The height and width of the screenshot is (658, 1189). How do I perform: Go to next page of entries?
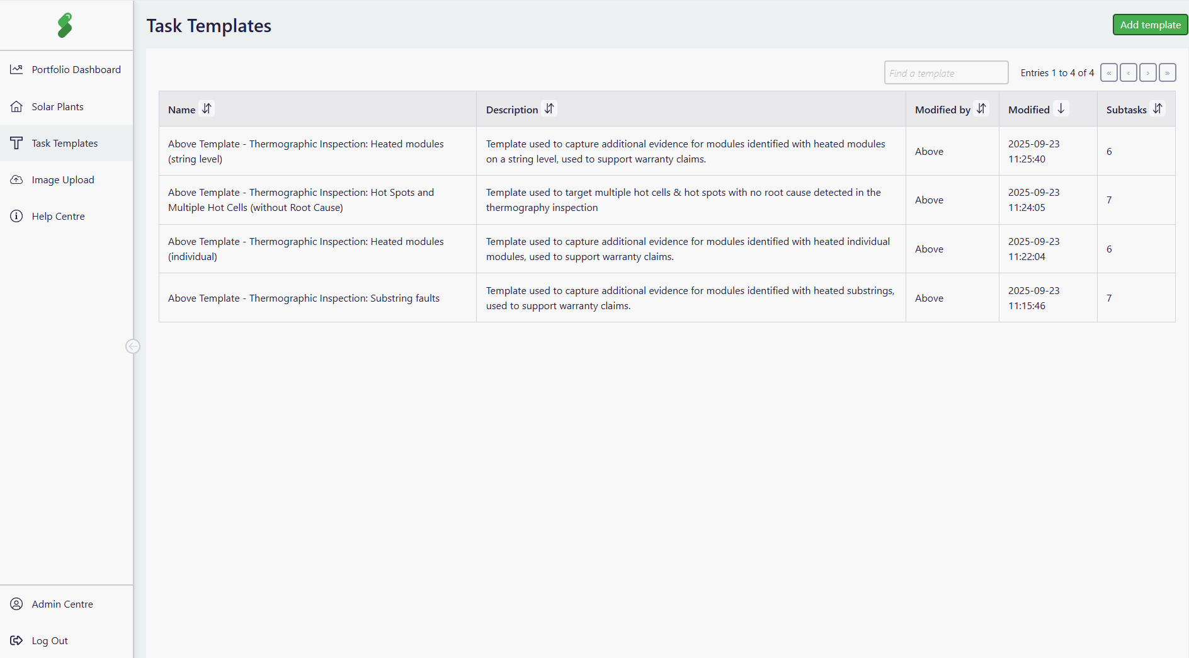(1147, 73)
